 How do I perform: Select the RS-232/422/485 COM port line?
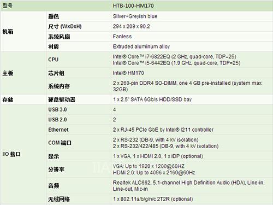[x=165, y=146]
